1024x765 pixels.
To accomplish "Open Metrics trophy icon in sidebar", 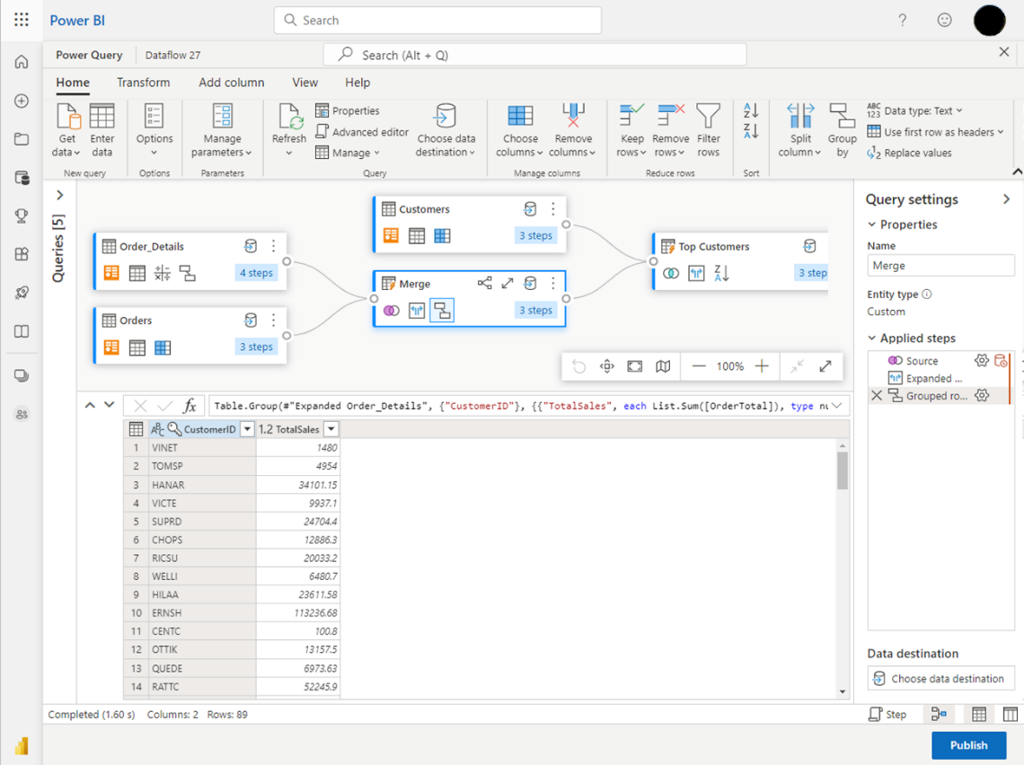I will click(22, 216).
